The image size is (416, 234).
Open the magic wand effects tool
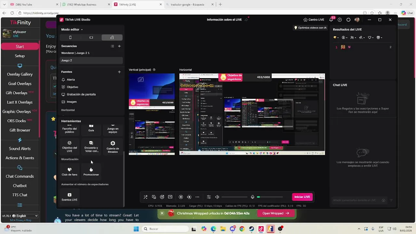tap(146, 197)
